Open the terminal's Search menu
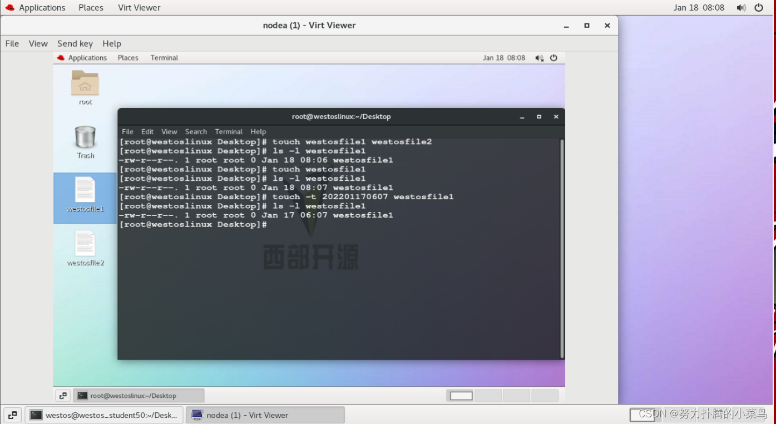This screenshot has width=776, height=424. [196, 132]
